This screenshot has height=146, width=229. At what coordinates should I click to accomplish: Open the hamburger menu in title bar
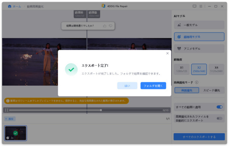pyautogui.click(x=201, y=6)
